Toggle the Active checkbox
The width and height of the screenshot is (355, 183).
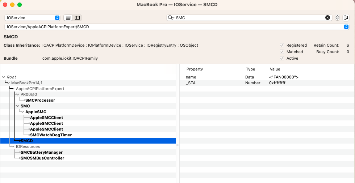click(282, 58)
